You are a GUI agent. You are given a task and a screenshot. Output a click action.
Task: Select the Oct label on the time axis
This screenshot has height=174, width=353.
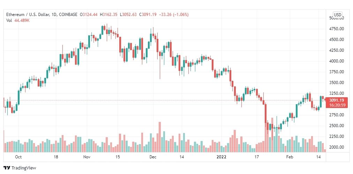click(x=18, y=157)
